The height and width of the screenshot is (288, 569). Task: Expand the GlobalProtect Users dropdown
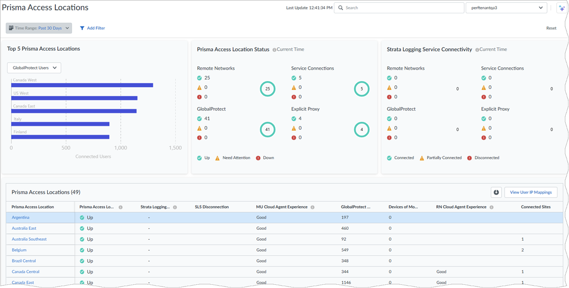[x=34, y=68]
